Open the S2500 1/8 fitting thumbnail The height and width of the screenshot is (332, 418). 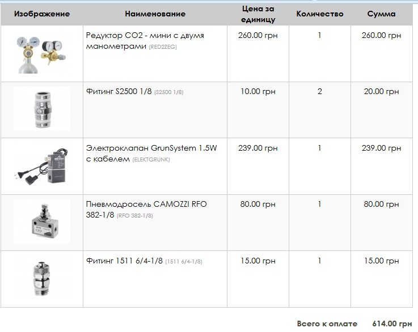click(41, 109)
